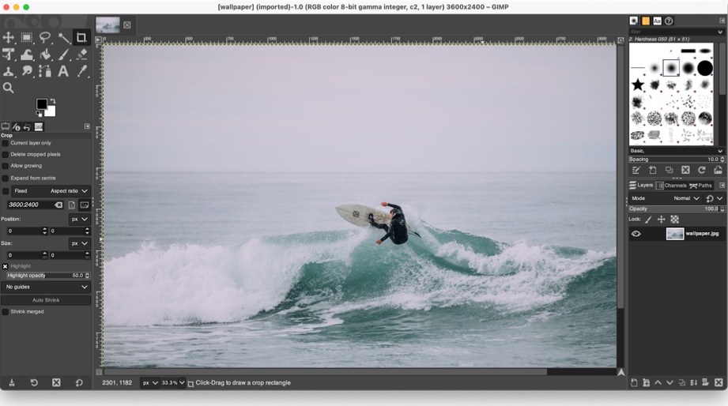728x406 pixels.
Task: Hide the wallpaper.jpg layer with eye icon
Action: 636,234
